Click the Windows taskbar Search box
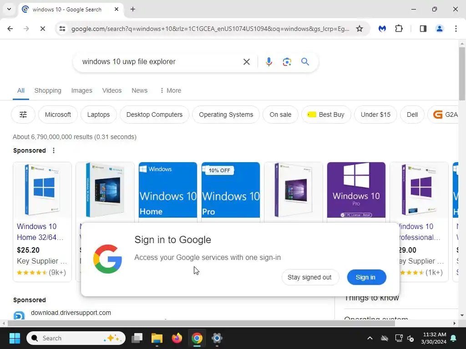This screenshot has height=349, width=466. (x=76, y=338)
